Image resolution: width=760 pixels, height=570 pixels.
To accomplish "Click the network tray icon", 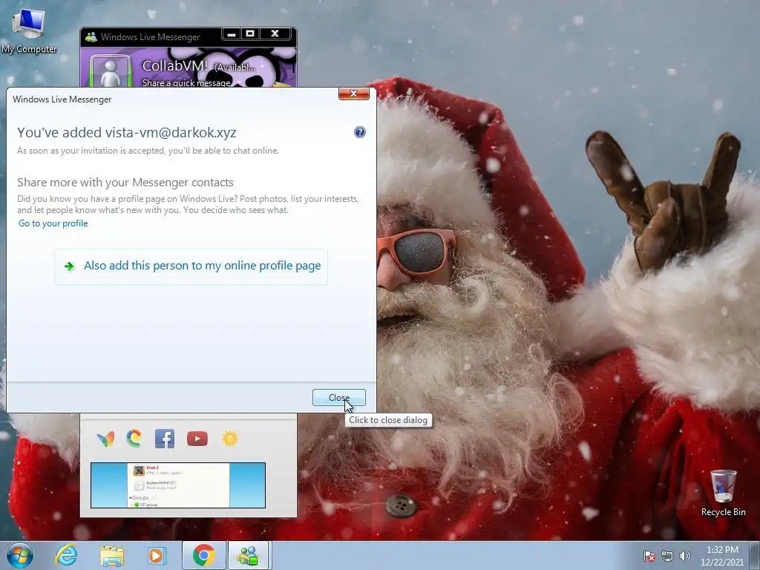I will coord(667,556).
